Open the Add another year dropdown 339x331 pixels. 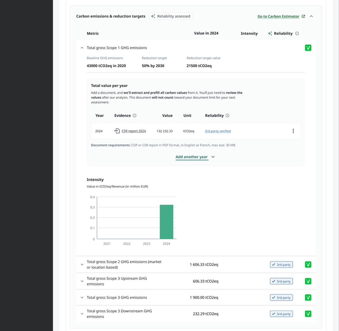(195, 157)
